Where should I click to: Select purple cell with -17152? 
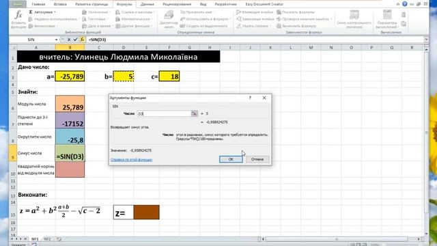[70, 120]
